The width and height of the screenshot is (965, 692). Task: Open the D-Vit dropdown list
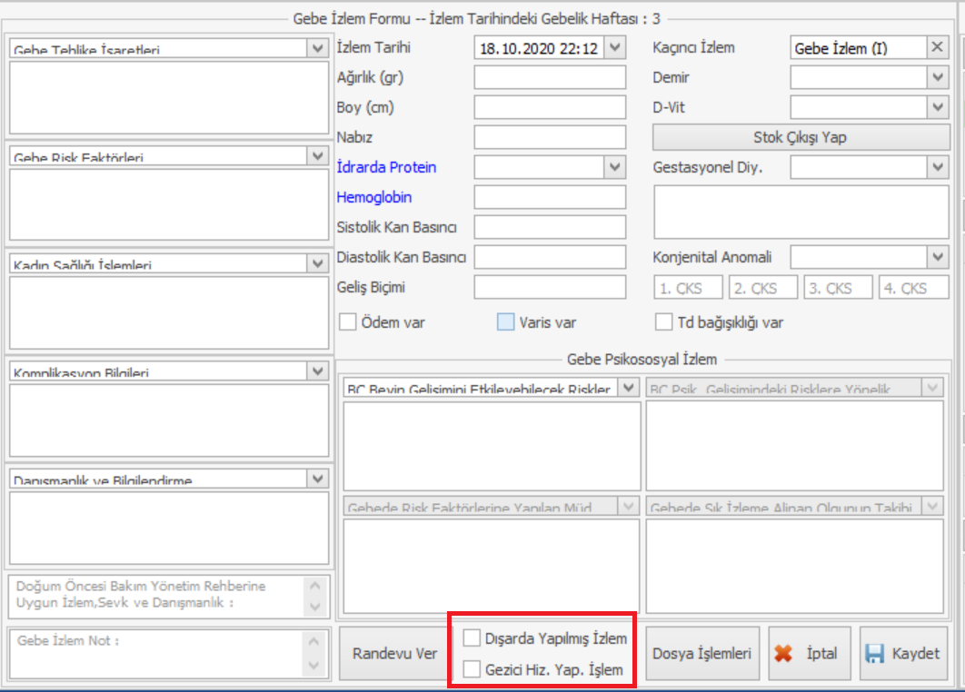(x=938, y=107)
